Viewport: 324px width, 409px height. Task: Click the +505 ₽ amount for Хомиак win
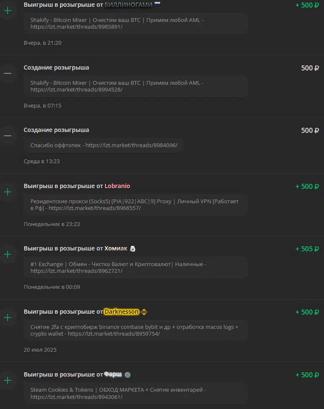point(307,249)
